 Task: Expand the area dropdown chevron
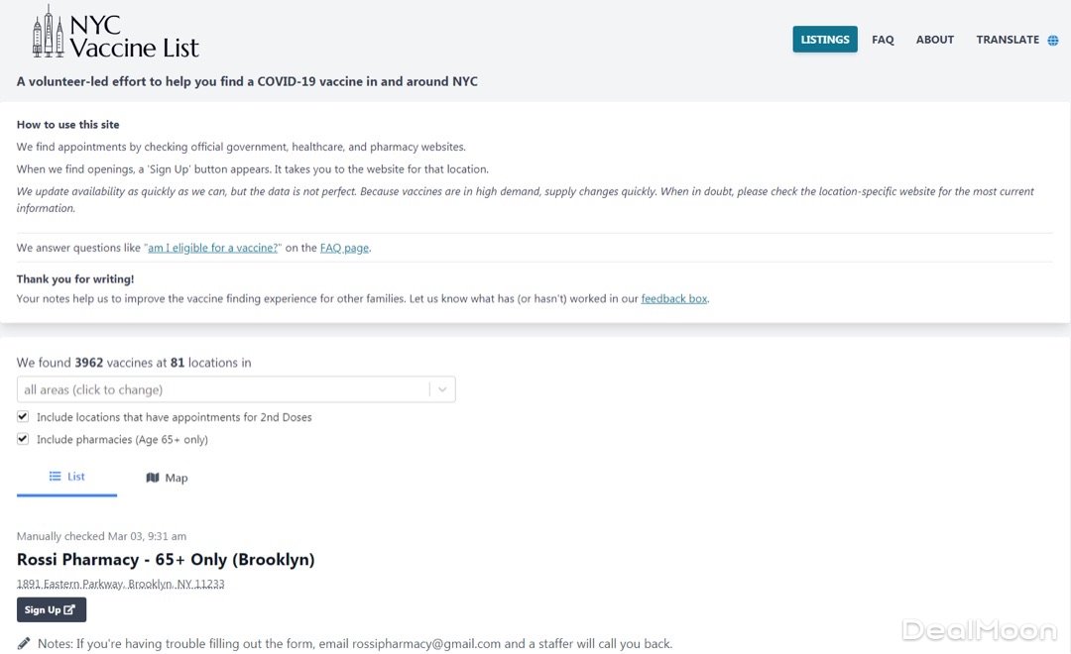pyautogui.click(x=442, y=389)
